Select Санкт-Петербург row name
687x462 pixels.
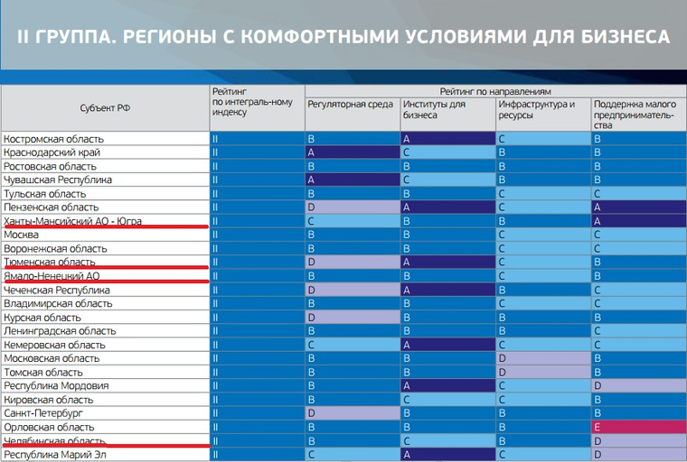43,413
